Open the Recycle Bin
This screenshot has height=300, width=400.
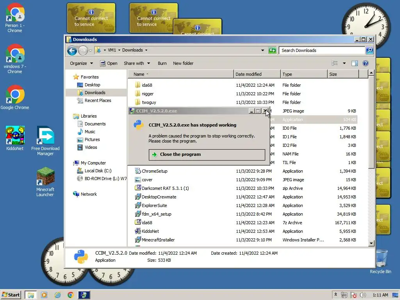[x=380, y=261]
